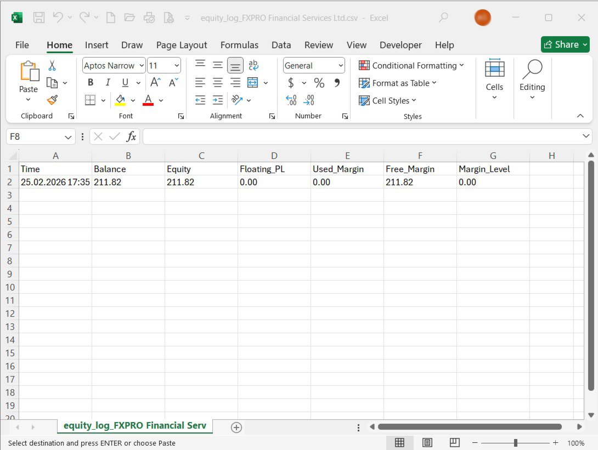
Task: Click the Percent Style icon
Action: (319, 83)
